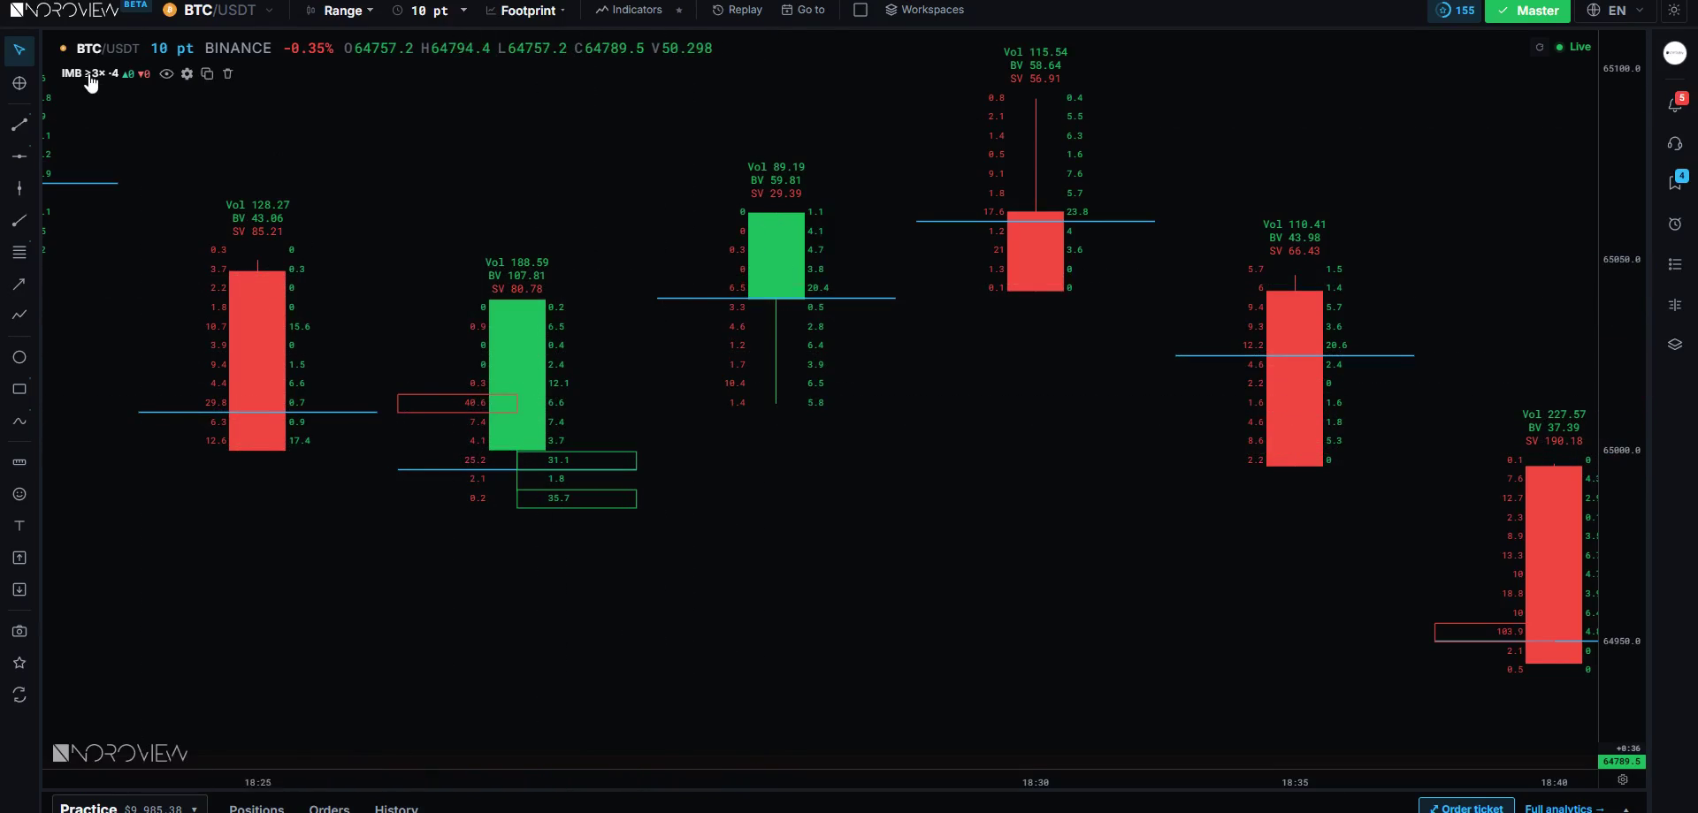The height and width of the screenshot is (813, 1698).
Task: Toggle the light/dark theme sun icon
Action: click(x=1674, y=11)
